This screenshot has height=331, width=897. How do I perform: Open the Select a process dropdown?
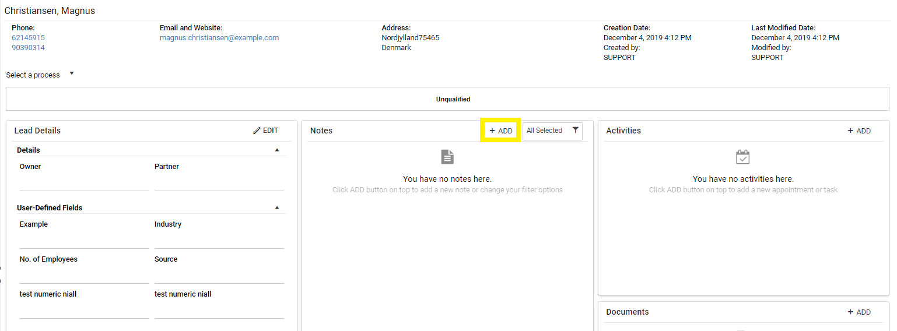[x=40, y=75]
